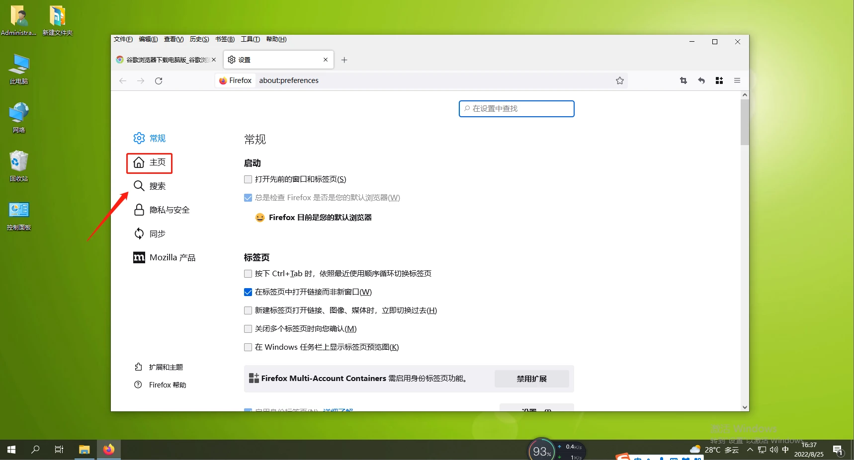The image size is (854, 460).
Task: Select the 控制面板 desktop icon
Action: click(19, 216)
